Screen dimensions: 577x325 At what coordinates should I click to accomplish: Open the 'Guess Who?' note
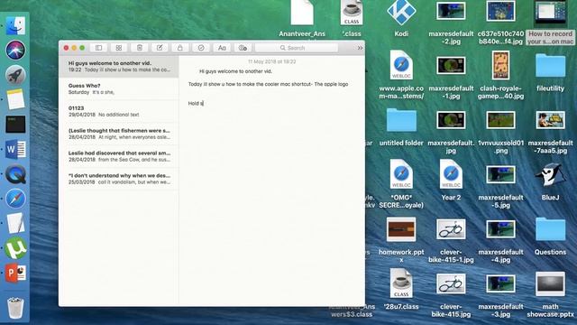click(119, 88)
